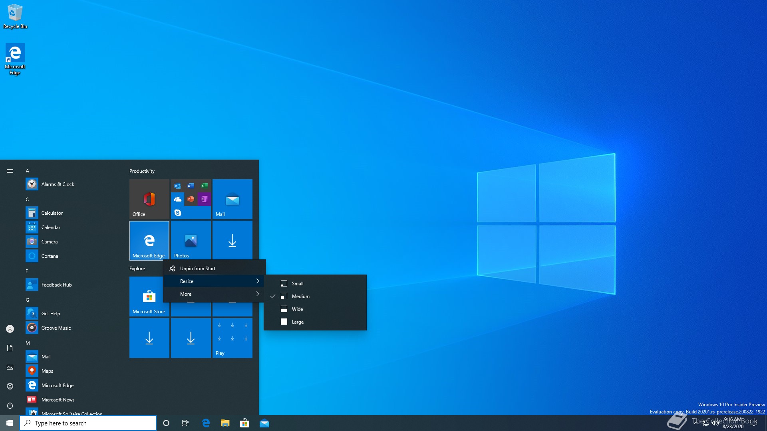Jump via letter A header
The height and width of the screenshot is (431, 767).
click(x=28, y=170)
